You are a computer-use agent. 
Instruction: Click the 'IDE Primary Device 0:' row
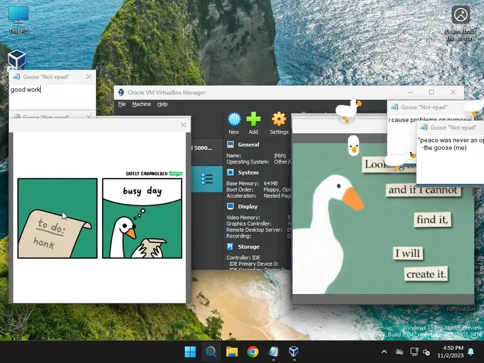coord(254,264)
